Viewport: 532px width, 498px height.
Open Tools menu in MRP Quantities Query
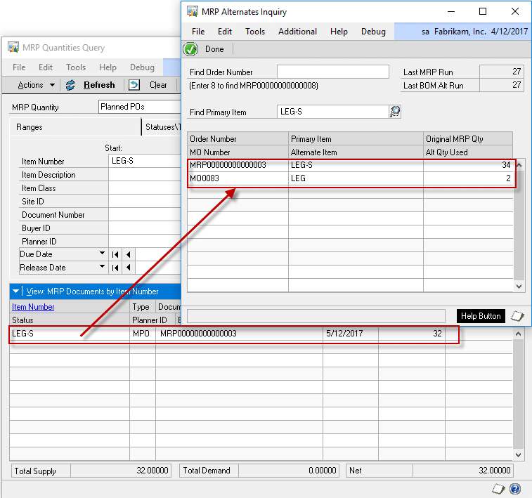point(76,67)
